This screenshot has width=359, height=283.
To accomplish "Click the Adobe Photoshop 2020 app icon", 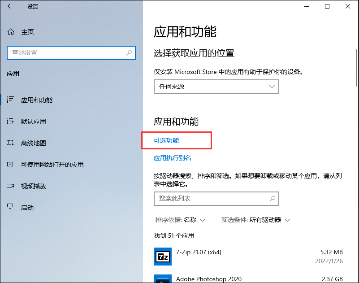I will [163, 279].
